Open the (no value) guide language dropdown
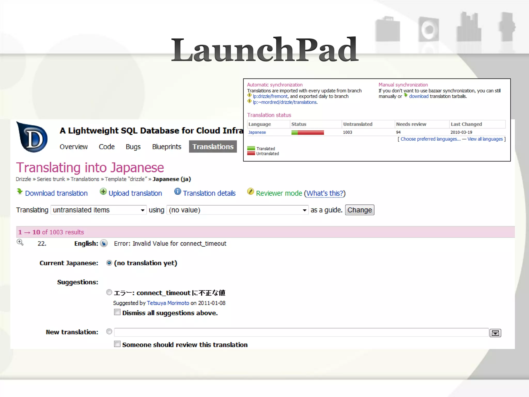The image size is (529, 397). pos(237,210)
